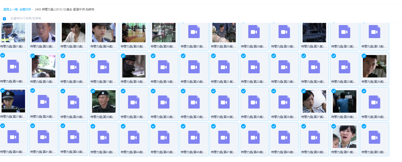Open masked officer thumbnail for 第18集
Screen dimensions: 402x162
click(134, 66)
